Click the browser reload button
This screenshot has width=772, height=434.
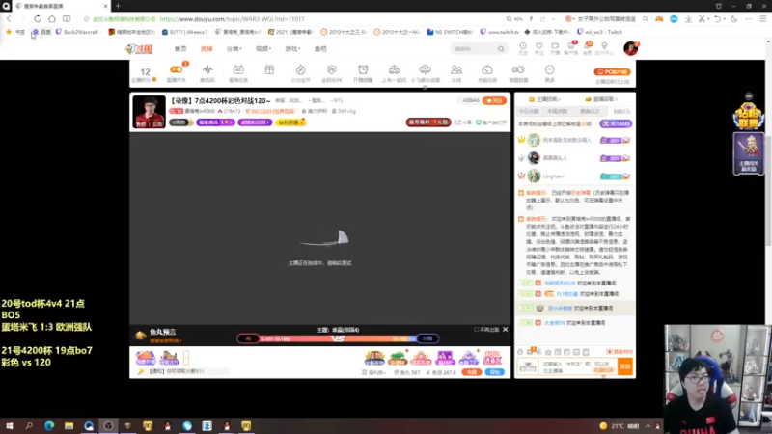(x=38, y=18)
